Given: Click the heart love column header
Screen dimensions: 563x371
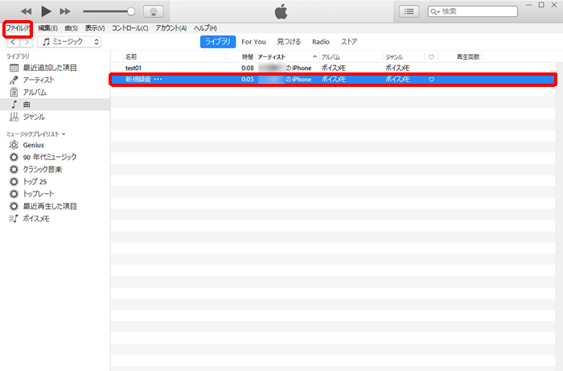Looking at the screenshot, I should [431, 57].
